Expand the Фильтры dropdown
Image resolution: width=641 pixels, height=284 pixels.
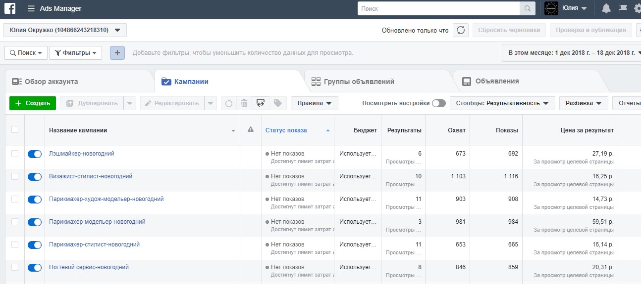[76, 53]
